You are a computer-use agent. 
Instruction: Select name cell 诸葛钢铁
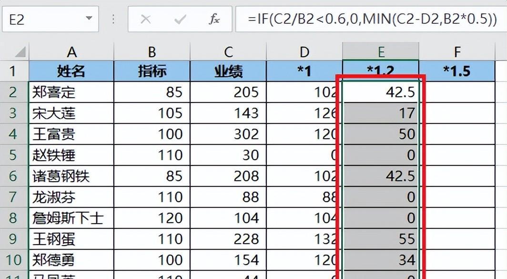point(71,176)
